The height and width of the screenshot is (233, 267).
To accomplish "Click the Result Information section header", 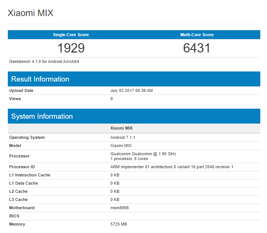I will click(40, 79).
